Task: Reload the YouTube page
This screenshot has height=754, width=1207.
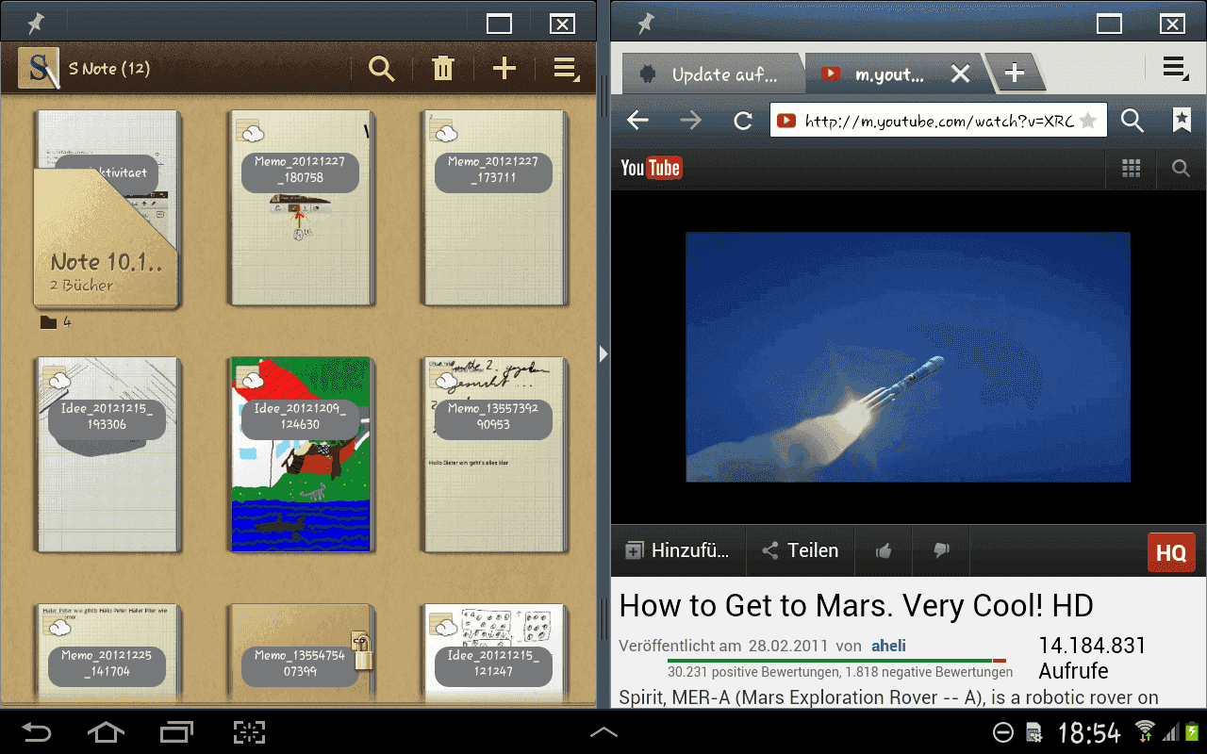Action: [x=743, y=121]
